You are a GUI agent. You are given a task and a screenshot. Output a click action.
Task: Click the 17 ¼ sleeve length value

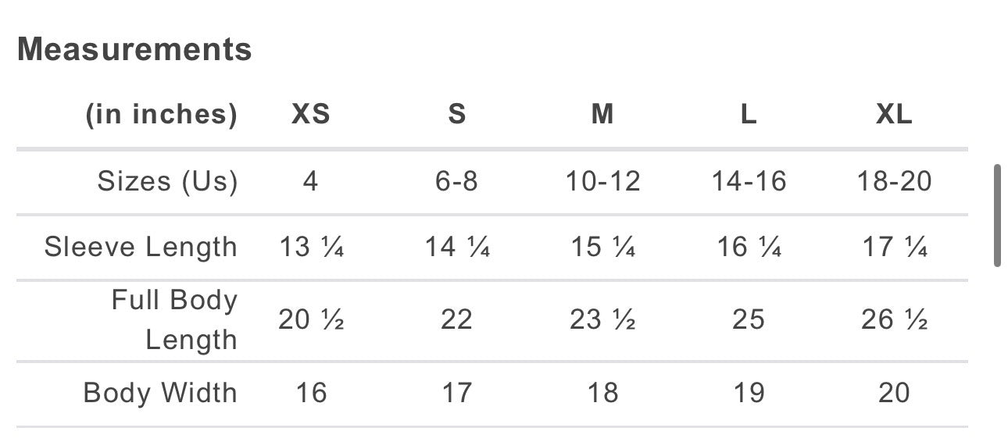tap(894, 247)
